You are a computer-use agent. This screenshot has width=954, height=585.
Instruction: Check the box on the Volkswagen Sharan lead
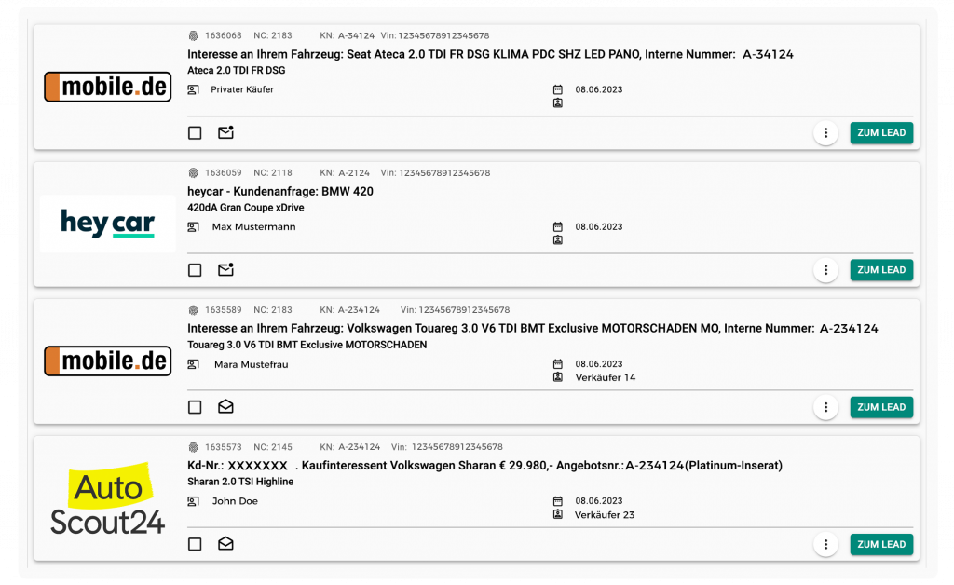pyautogui.click(x=195, y=544)
